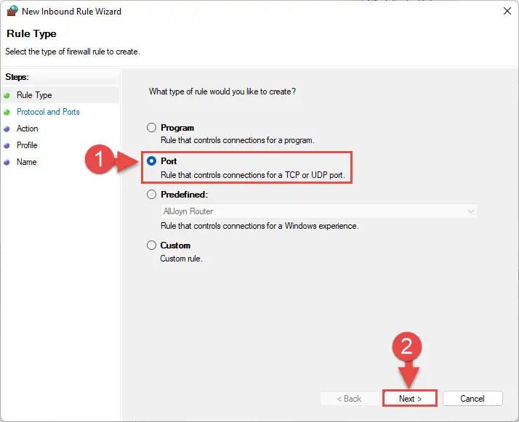The height and width of the screenshot is (422, 519).
Task: Go to Protocol and Ports step
Action: point(48,112)
